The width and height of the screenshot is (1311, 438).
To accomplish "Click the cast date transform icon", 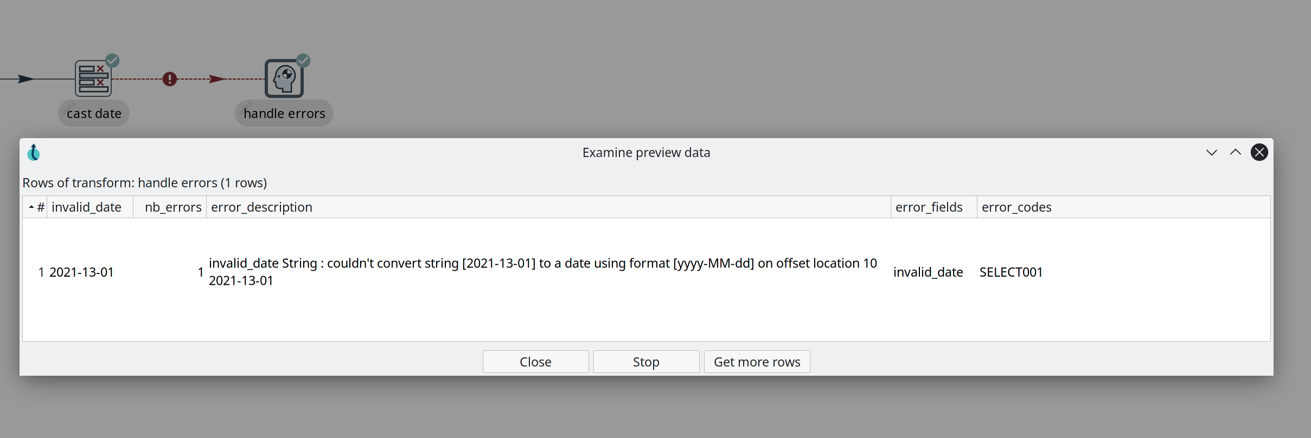I will pyautogui.click(x=93, y=79).
